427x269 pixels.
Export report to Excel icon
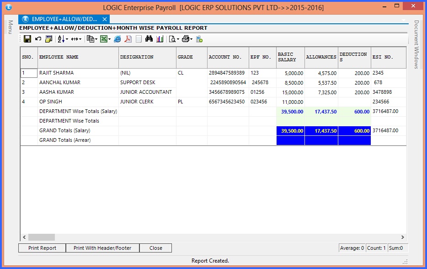(104, 39)
